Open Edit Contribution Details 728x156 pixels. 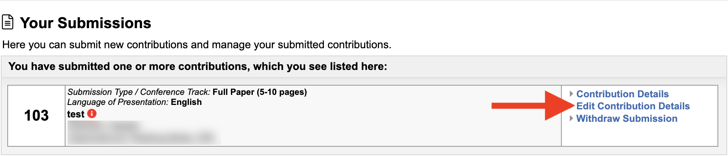[633, 106]
